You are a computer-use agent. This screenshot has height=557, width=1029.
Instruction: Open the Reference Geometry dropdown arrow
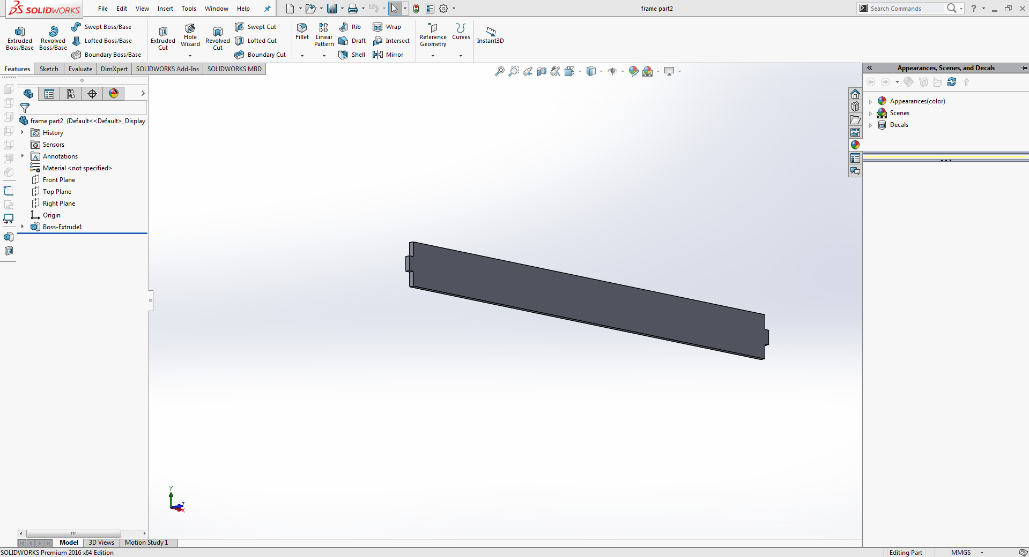pos(433,56)
